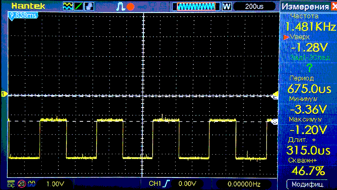Image resolution: width=337 pixels, height=190 pixels.
Task: Click the probe waveform icon in the status bar
Action: tap(32, 184)
